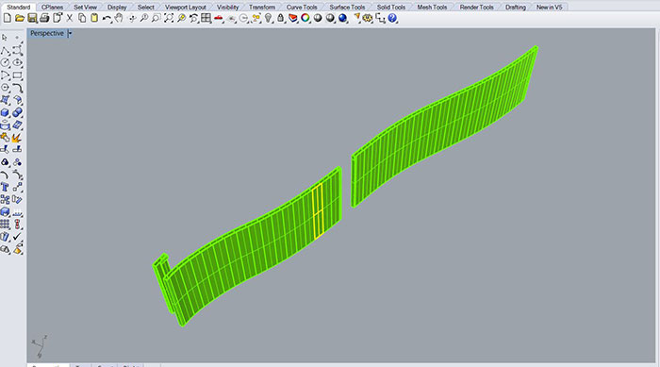Image resolution: width=660 pixels, height=367 pixels.
Task: Click the Perspective viewport title label
Action: point(47,33)
